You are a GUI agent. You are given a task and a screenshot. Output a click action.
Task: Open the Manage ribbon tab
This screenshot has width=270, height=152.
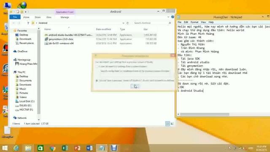click(65, 17)
